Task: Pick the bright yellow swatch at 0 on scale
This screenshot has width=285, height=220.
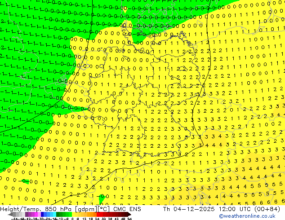Action: tap(73, 215)
